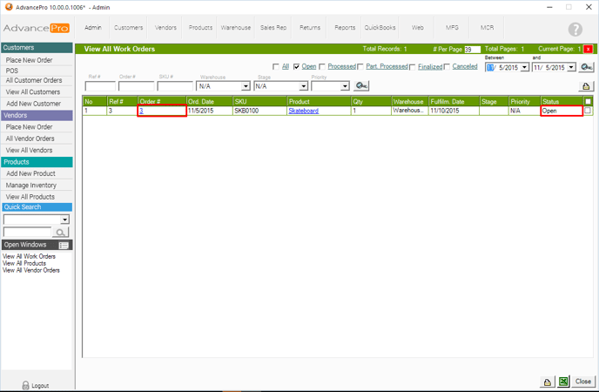
Task: Click the help question mark icon
Action: (x=575, y=29)
